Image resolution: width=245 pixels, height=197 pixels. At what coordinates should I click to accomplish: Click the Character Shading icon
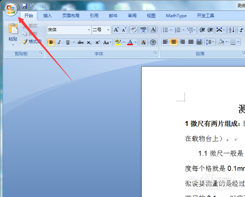click(x=143, y=42)
